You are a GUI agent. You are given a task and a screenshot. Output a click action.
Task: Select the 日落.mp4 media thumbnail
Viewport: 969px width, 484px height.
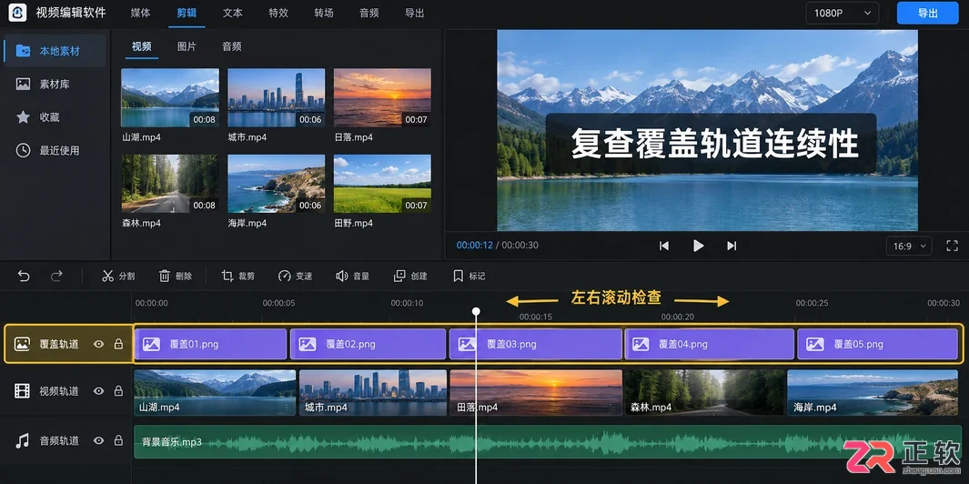pyautogui.click(x=382, y=97)
